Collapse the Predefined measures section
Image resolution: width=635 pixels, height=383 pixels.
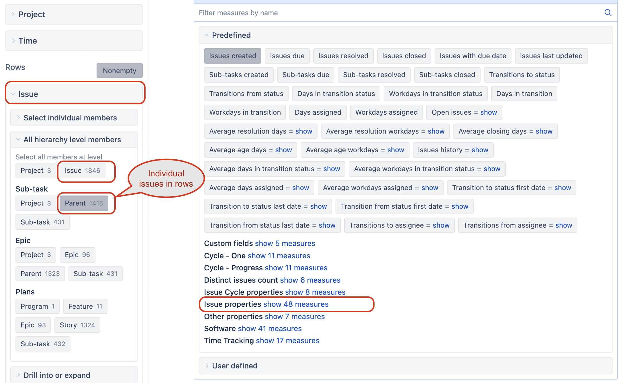[x=231, y=35]
